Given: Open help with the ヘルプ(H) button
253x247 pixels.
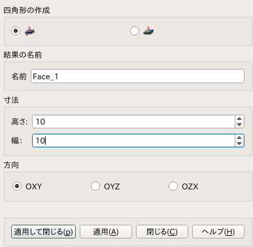Looking at the screenshot, I should [218, 232].
